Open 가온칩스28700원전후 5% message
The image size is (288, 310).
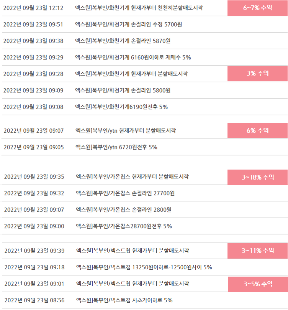click(x=124, y=226)
